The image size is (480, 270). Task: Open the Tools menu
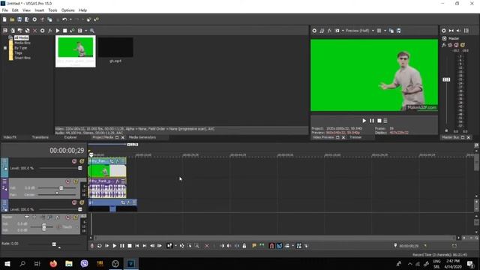coord(52,10)
